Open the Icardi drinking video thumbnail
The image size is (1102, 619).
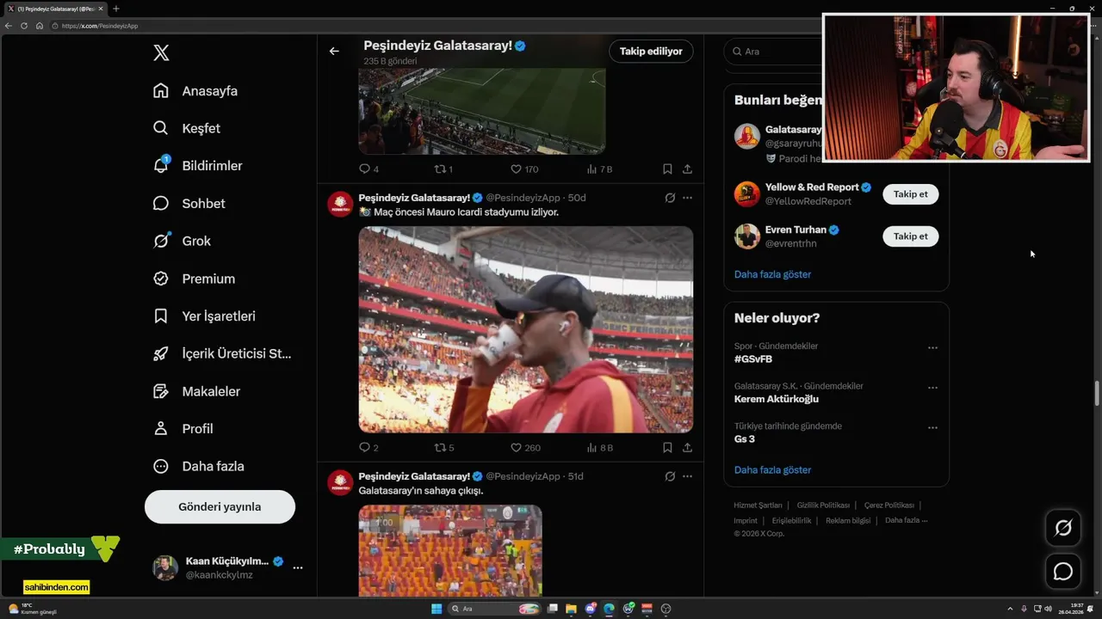tap(526, 329)
